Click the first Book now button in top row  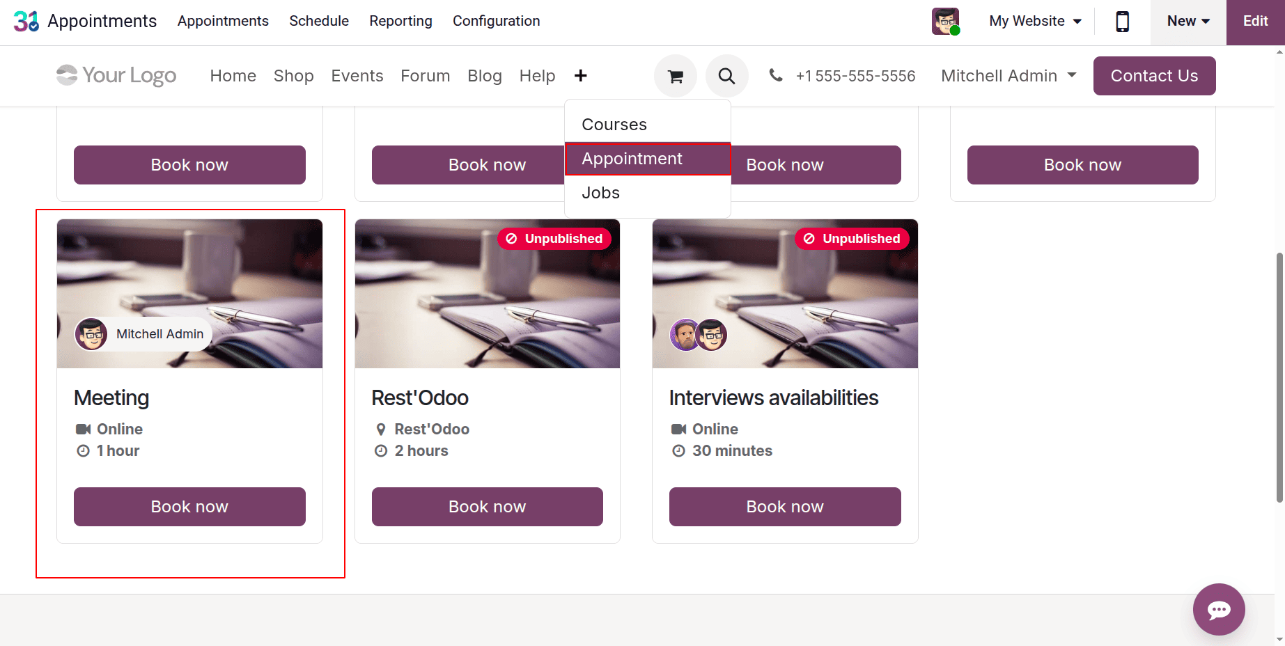point(189,165)
